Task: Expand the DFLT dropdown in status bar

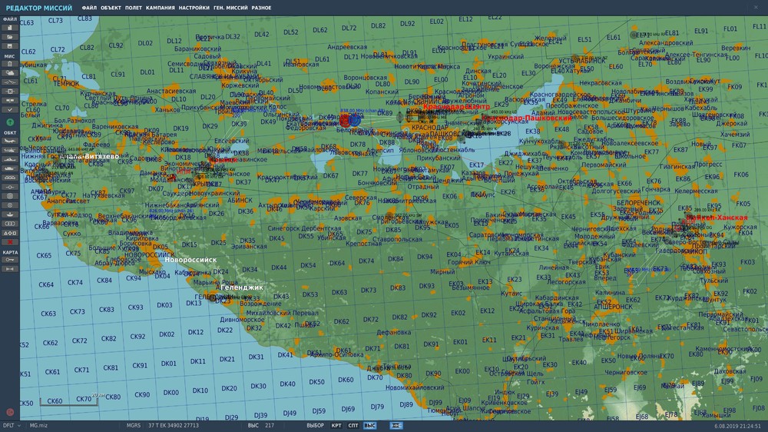Action: pos(12,426)
